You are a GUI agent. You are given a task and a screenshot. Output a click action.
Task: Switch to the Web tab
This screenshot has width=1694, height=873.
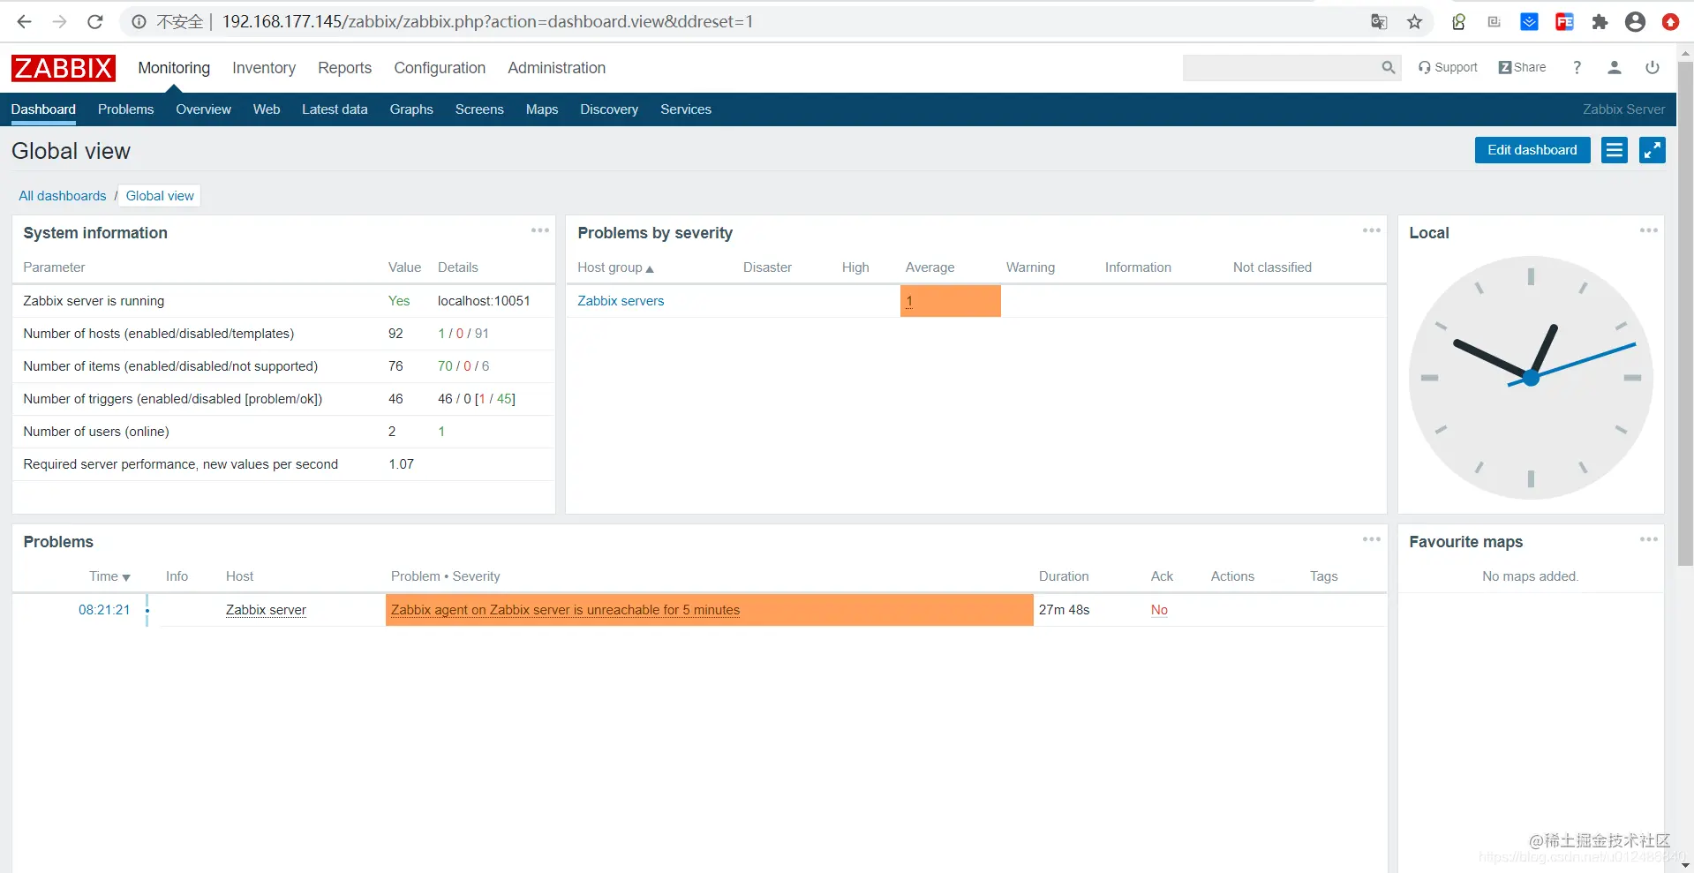click(267, 109)
